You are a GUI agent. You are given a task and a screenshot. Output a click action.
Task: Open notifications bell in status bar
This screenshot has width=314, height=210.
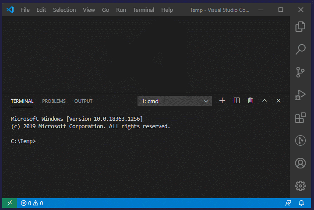coord(301,203)
